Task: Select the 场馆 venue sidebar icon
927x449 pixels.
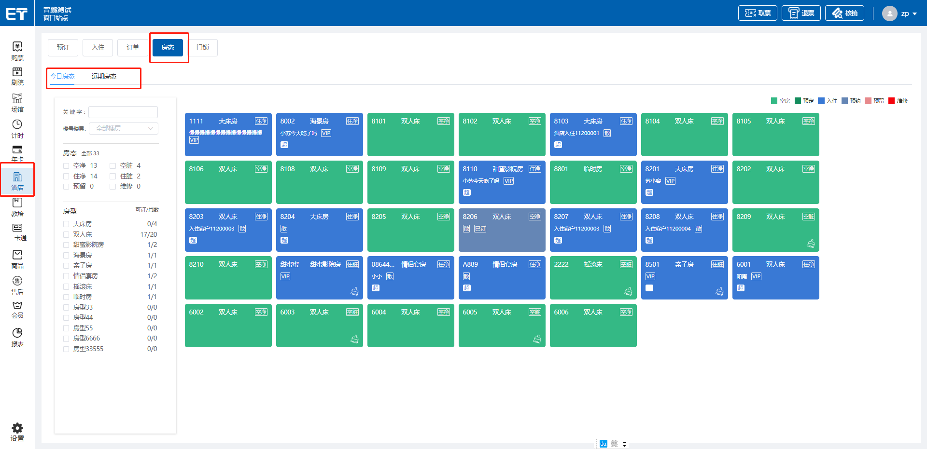Action: pos(17,102)
